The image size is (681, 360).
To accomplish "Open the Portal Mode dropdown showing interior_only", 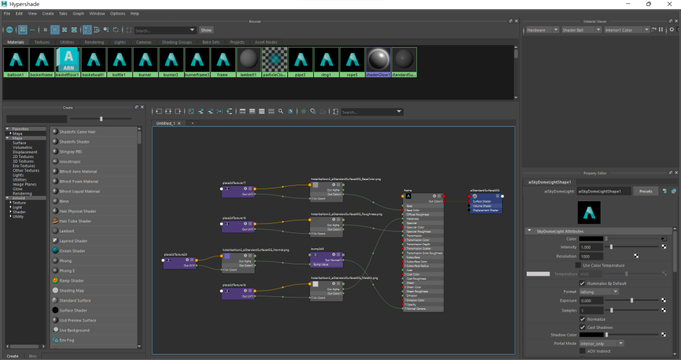I will [601, 343].
